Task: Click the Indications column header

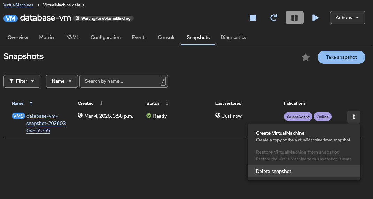Action: tap(295, 103)
